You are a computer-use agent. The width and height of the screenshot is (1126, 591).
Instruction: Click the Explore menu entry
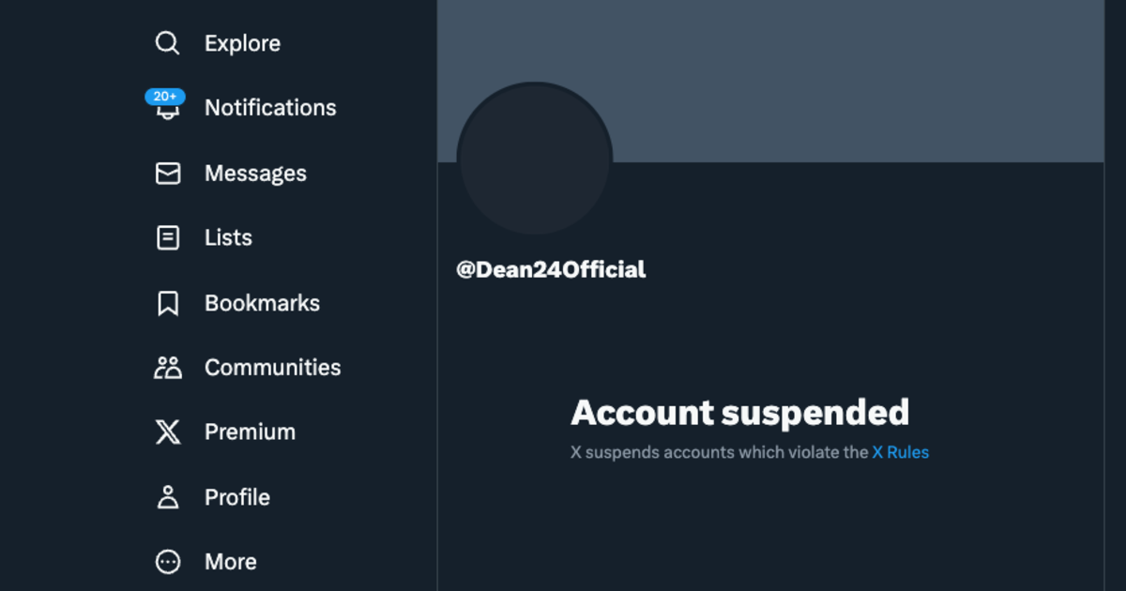coord(242,42)
